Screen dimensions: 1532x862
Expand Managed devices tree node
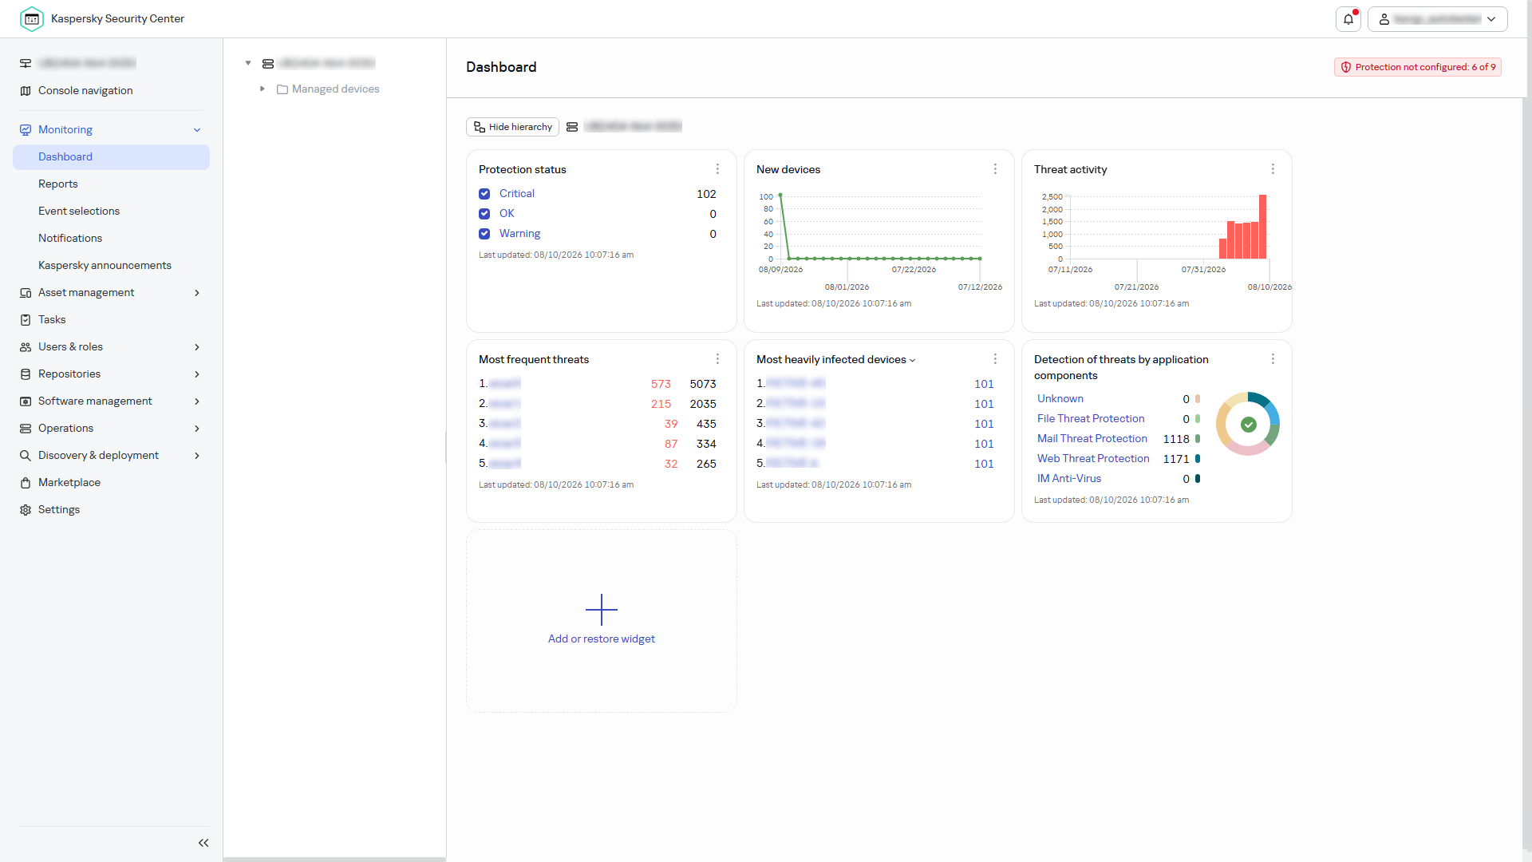(262, 89)
